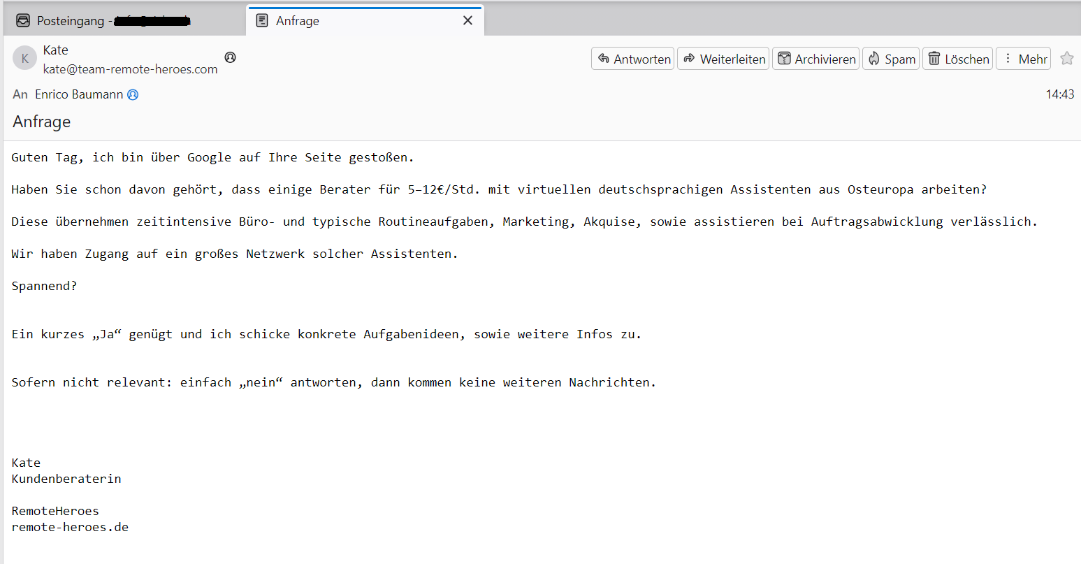Image resolution: width=1081 pixels, height=564 pixels.
Task: Click the K sender avatar
Action: (x=25, y=59)
